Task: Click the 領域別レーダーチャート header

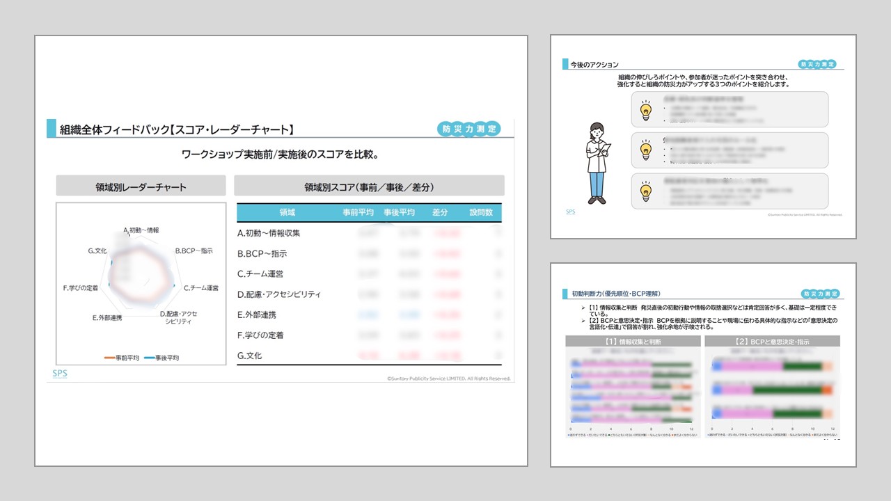Action: [141, 186]
